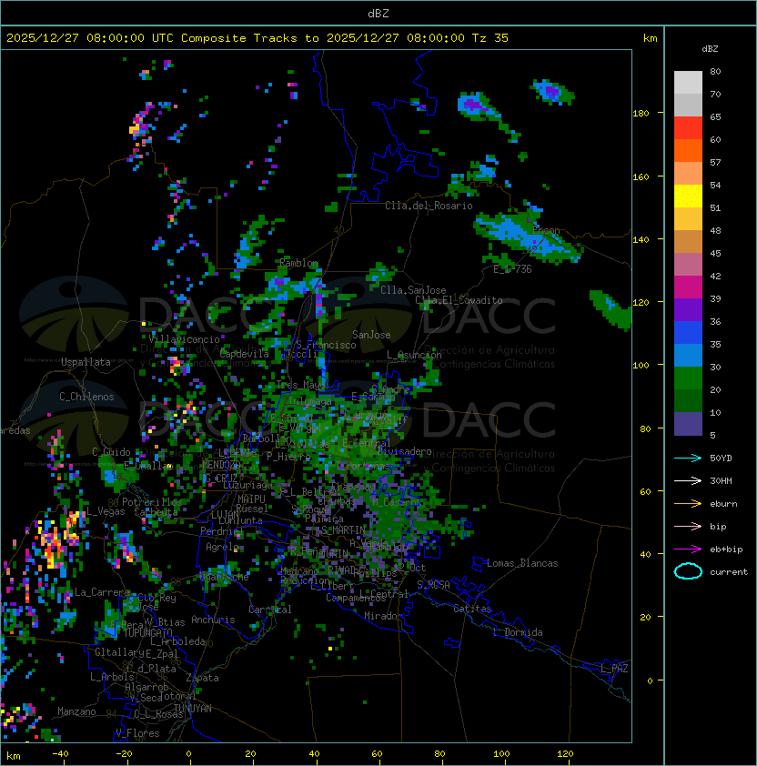Click the 'MAIPU' city label
The height and width of the screenshot is (766, 757).
[x=251, y=499]
